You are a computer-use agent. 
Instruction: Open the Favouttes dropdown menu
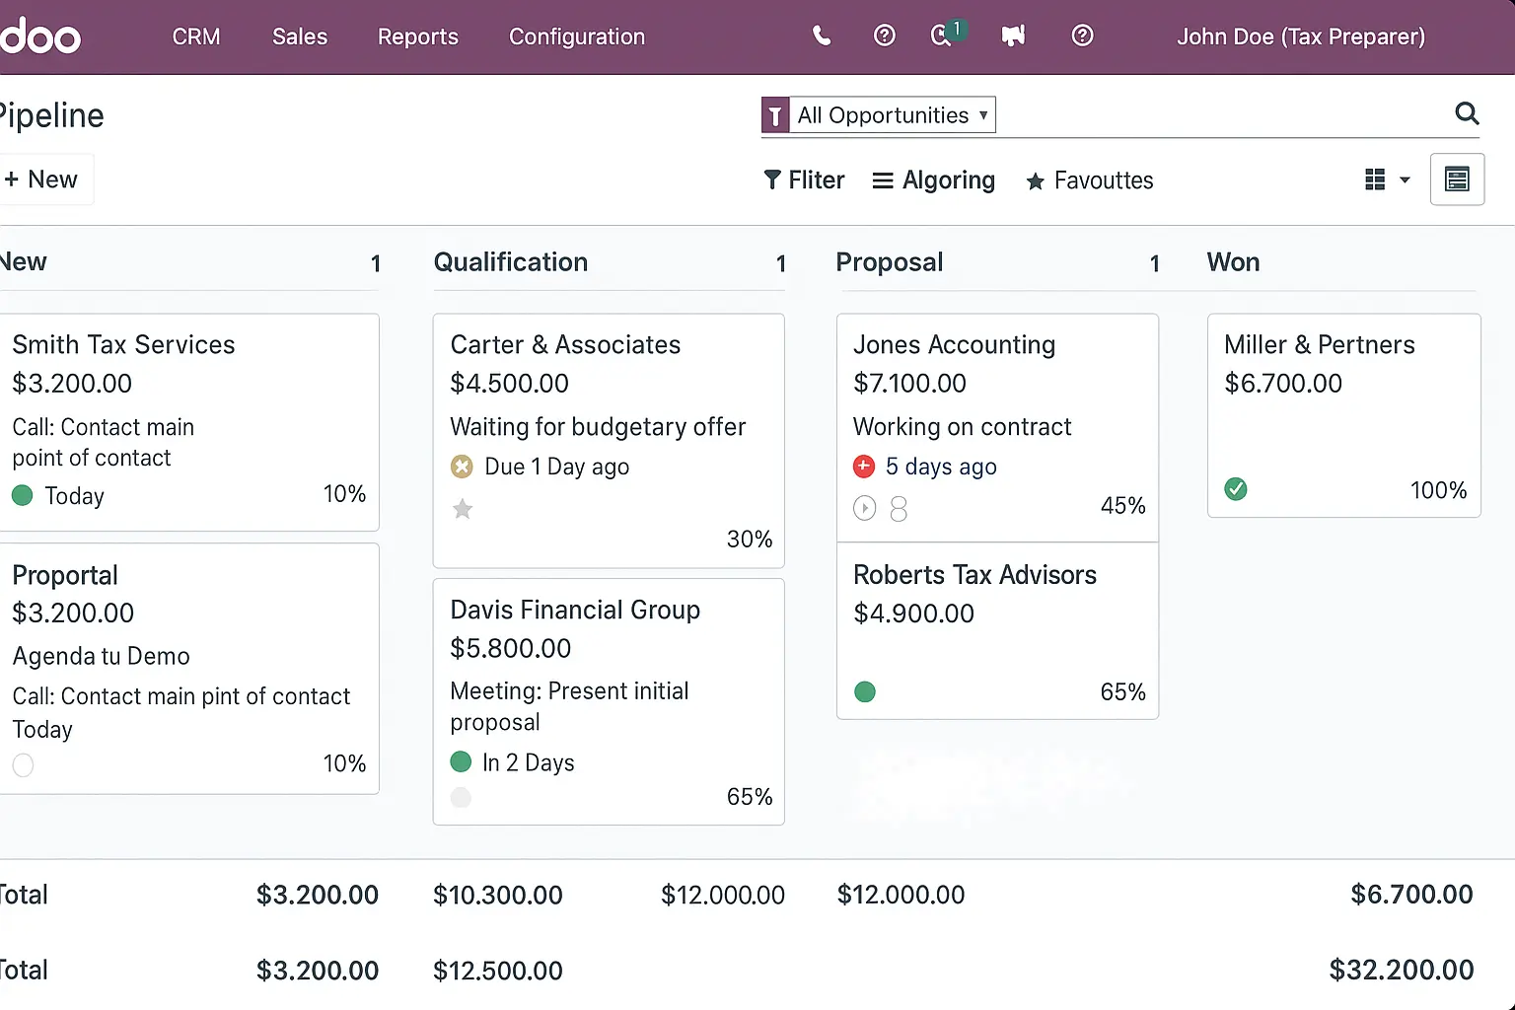point(1089,180)
